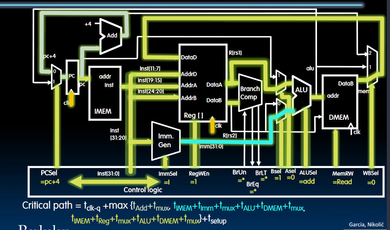Click the orange clk marker under PC
This screenshot has height=230, width=390.
coord(71,99)
